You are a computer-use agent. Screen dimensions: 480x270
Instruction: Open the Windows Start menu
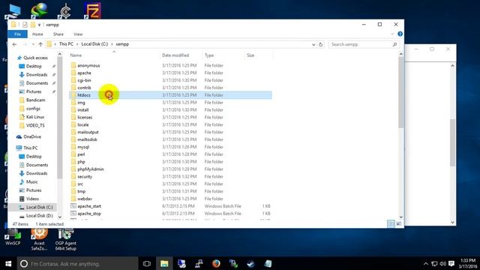click(8, 263)
